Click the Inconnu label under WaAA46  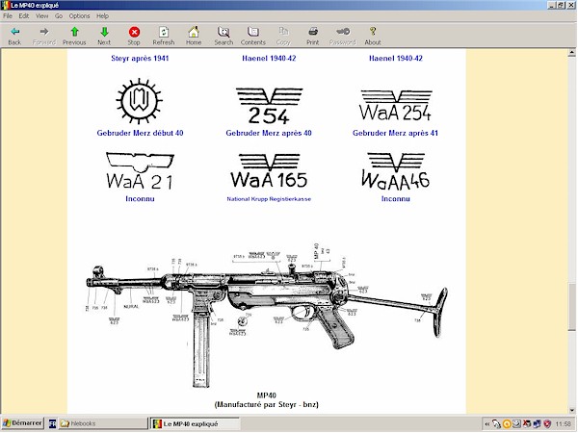[x=396, y=199]
